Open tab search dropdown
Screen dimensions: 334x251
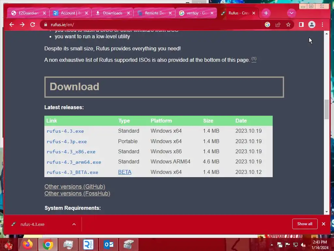(x=291, y=13)
